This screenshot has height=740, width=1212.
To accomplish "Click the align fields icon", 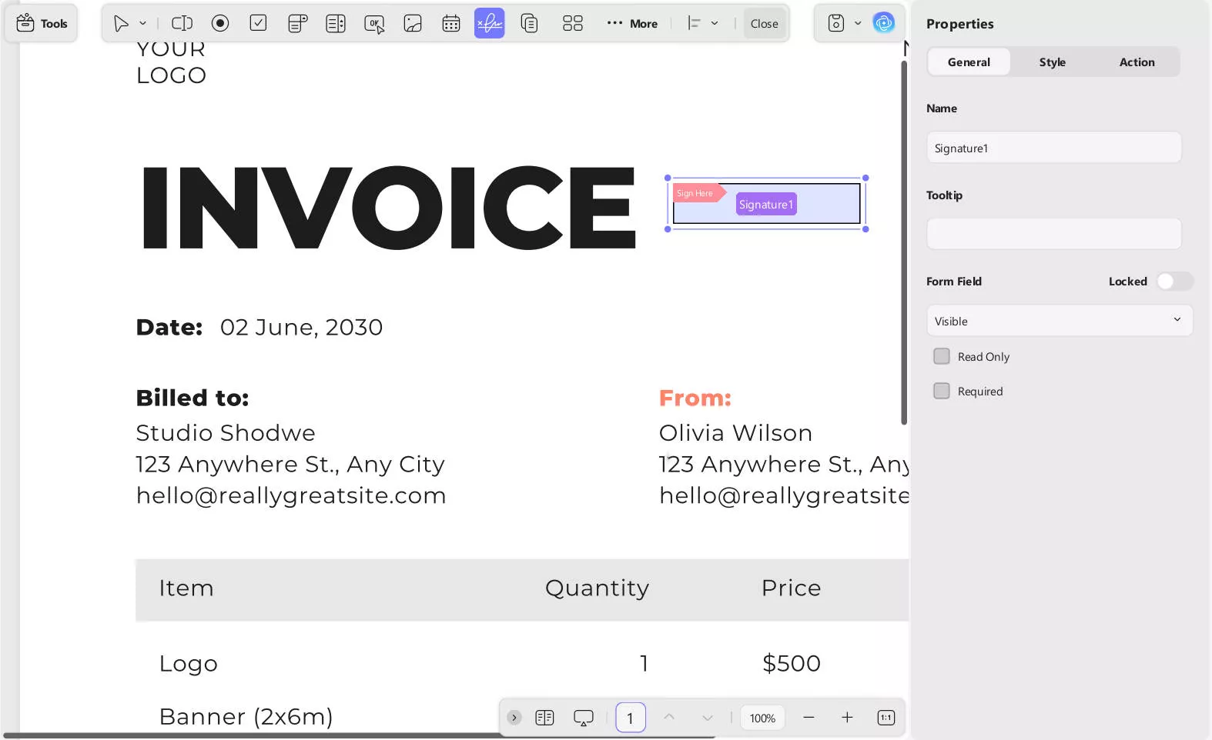I will click(x=695, y=24).
